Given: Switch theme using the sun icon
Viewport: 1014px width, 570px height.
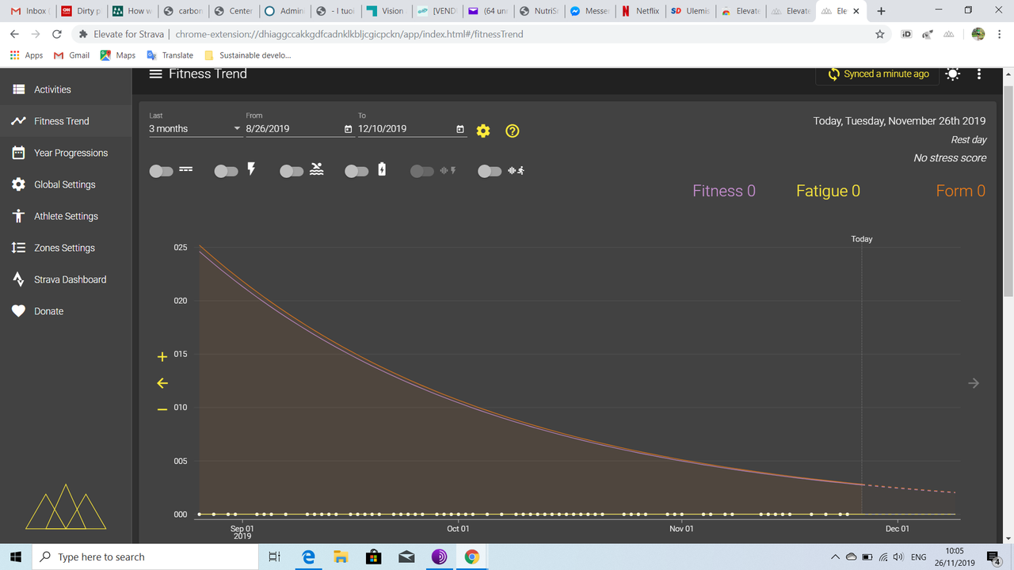Looking at the screenshot, I should tap(952, 74).
